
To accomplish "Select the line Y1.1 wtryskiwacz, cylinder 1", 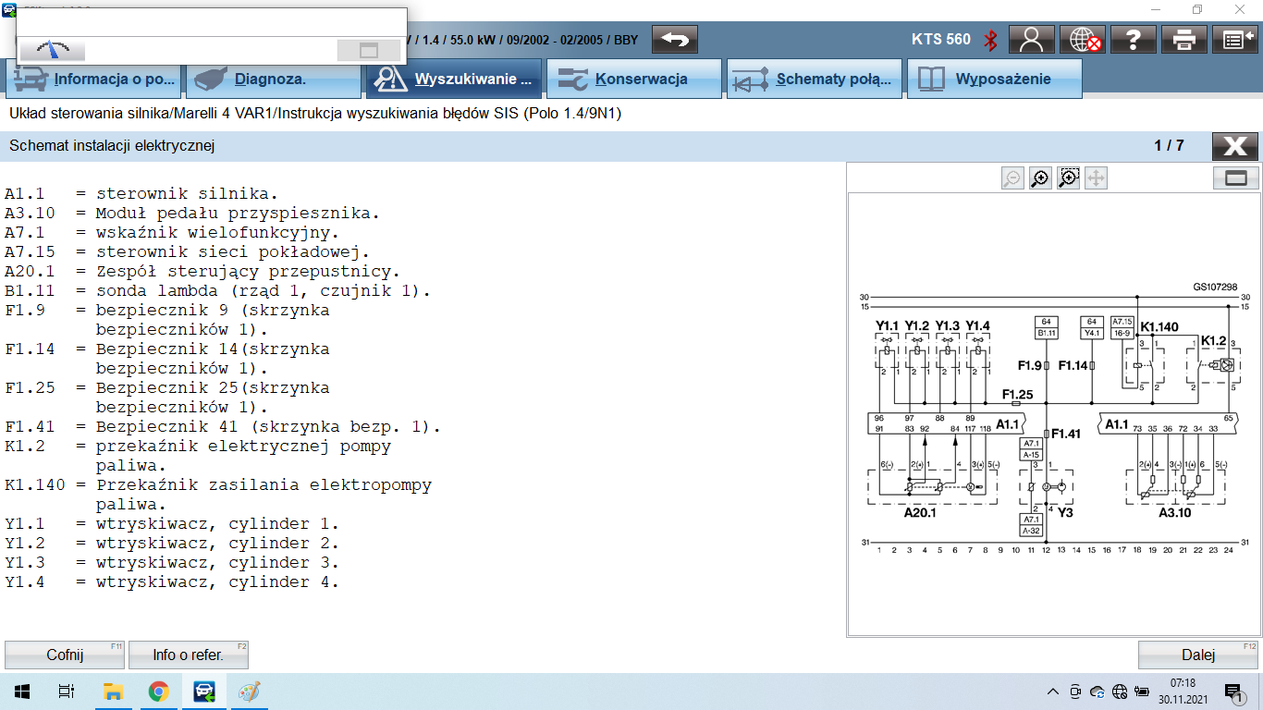I will pyautogui.click(x=172, y=523).
